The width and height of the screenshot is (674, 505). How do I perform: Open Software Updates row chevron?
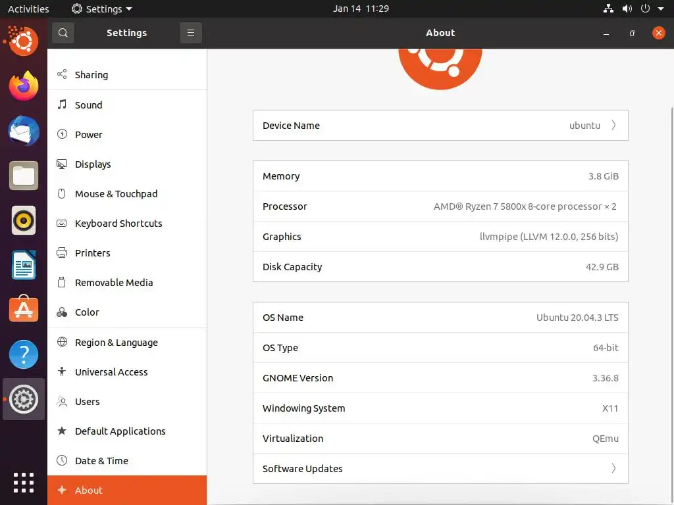614,468
